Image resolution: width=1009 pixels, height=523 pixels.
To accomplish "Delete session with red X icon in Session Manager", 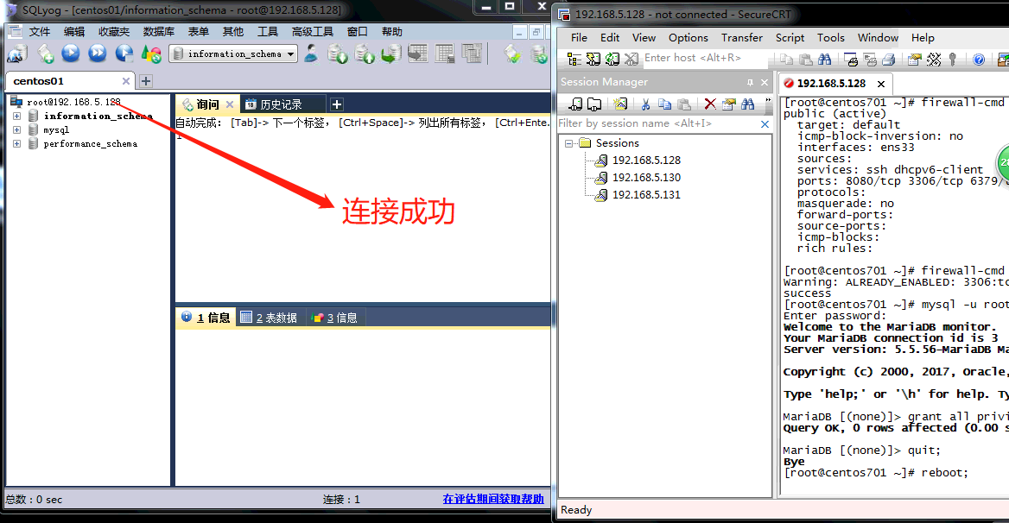I will (x=710, y=104).
